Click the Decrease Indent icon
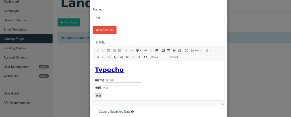 pyautogui.click(x=133, y=57)
